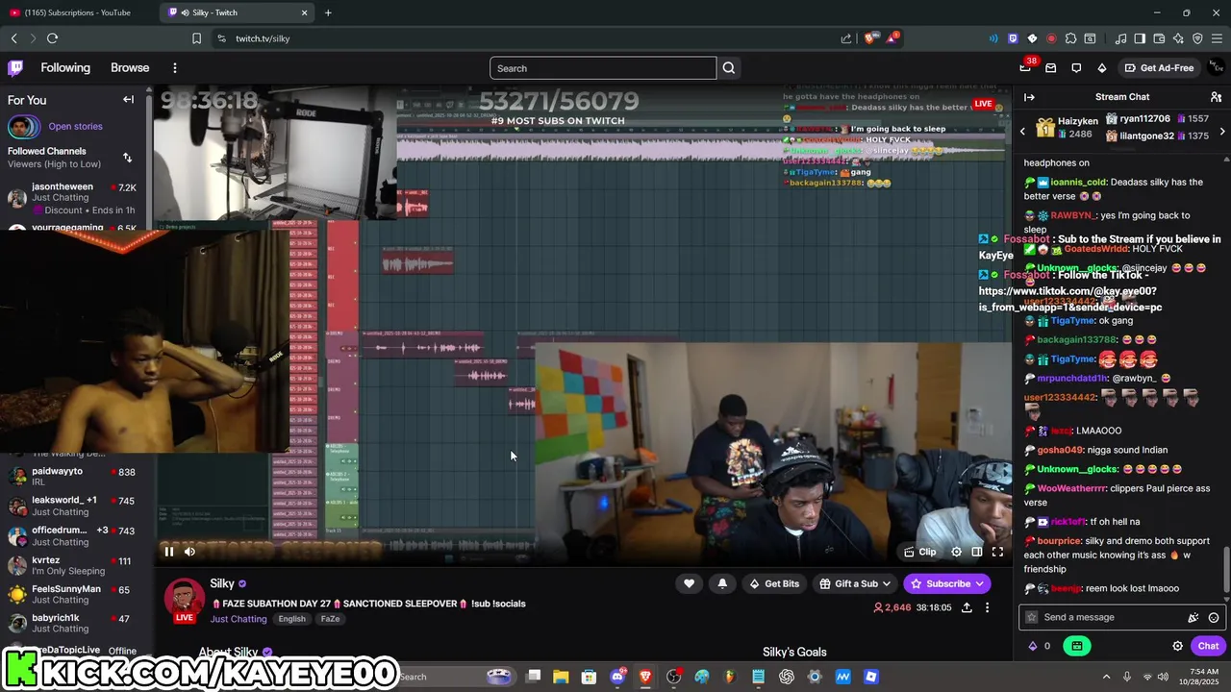
Task: Show previous gift leaderboard entry
Action: (x=1022, y=131)
